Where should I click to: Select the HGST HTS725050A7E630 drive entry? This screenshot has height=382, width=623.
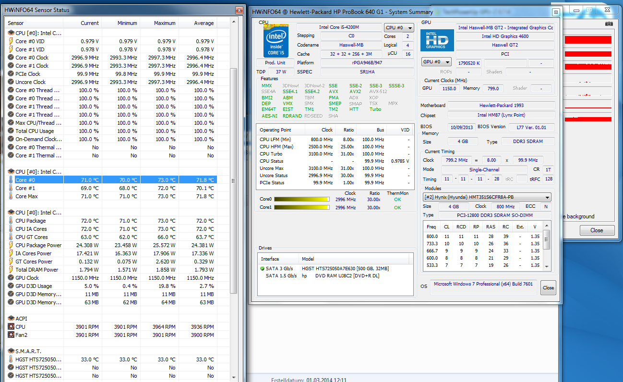[335, 268]
